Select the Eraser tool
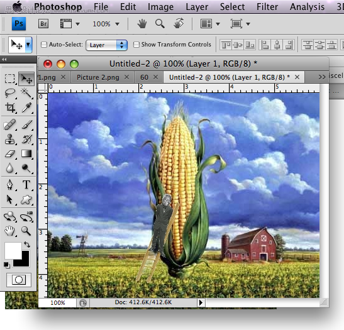Image resolution: width=344 pixels, height=330 pixels. 10,154
